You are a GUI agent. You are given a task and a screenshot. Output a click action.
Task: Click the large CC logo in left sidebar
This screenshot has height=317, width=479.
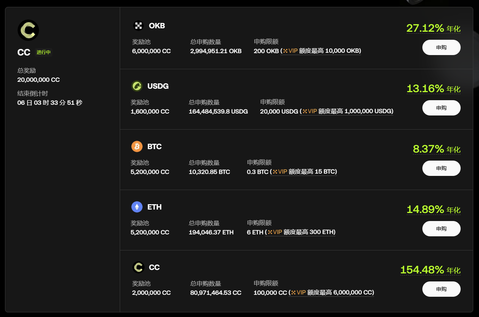pyautogui.click(x=29, y=30)
